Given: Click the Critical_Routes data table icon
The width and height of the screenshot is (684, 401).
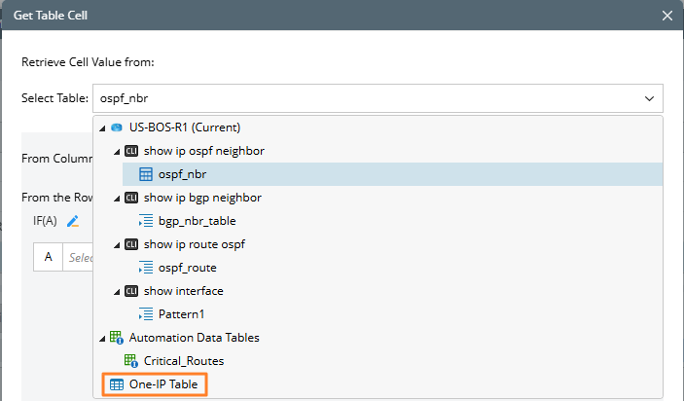Looking at the screenshot, I should (x=132, y=361).
